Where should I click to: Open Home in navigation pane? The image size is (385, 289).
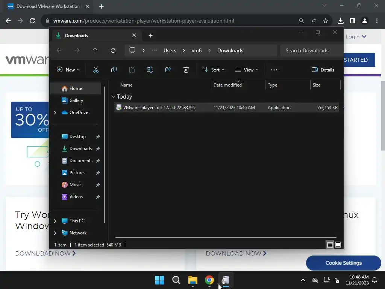(x=75, y=88)
